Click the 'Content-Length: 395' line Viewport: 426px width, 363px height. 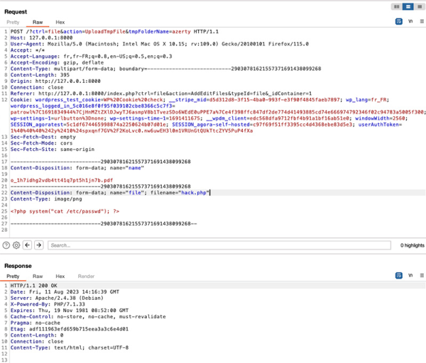tap(40, 75)
